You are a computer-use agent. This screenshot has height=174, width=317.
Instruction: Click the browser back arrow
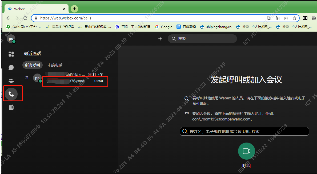[8, 18]
